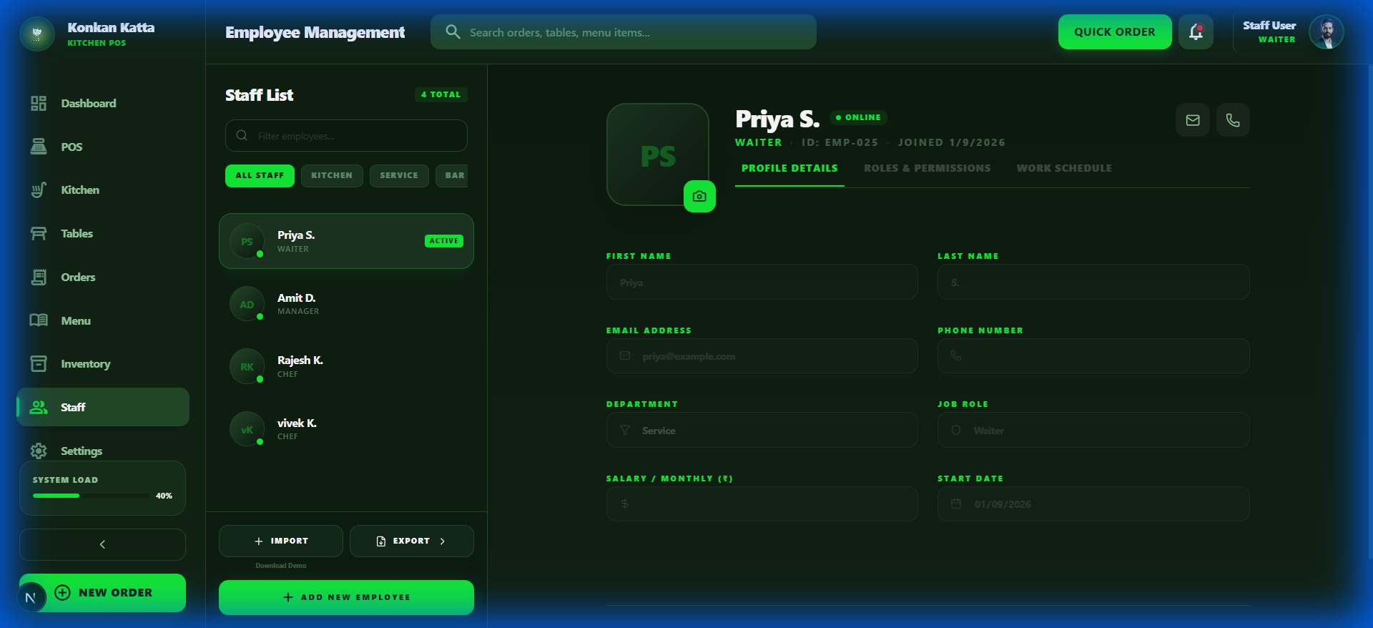
Task: Click the Download Demo link
Action: (x=281, y=566)
